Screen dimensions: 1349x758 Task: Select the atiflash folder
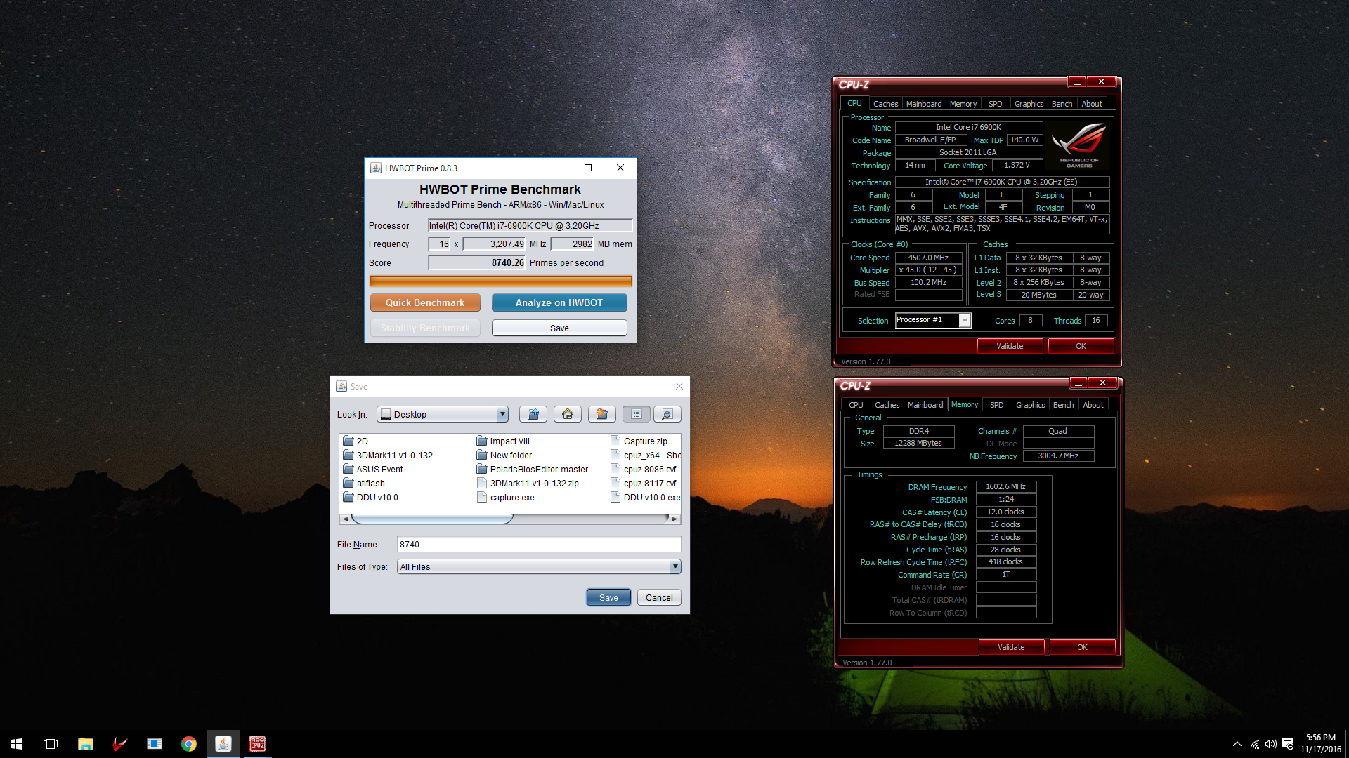(x=364, y=484)
